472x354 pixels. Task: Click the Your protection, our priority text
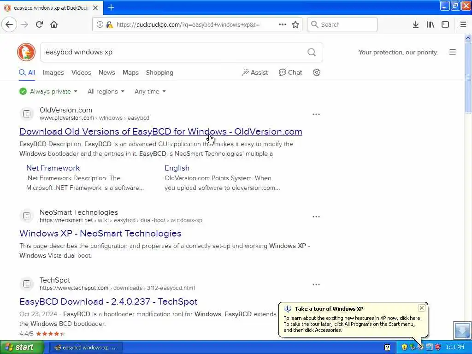398,52
